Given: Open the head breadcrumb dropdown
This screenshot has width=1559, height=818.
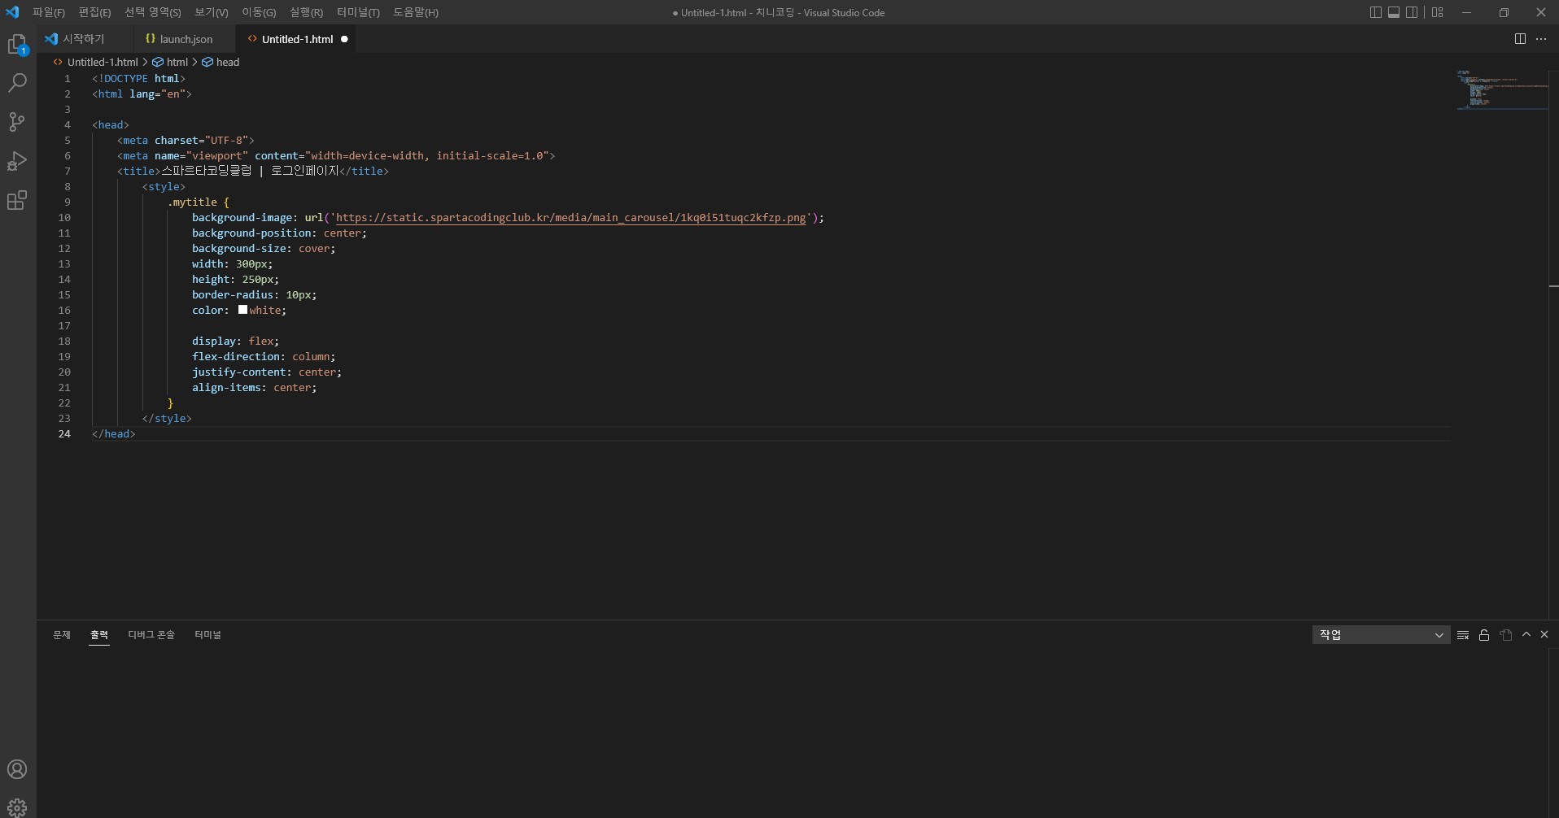Looking at the screenshot, I should [221, 62].
